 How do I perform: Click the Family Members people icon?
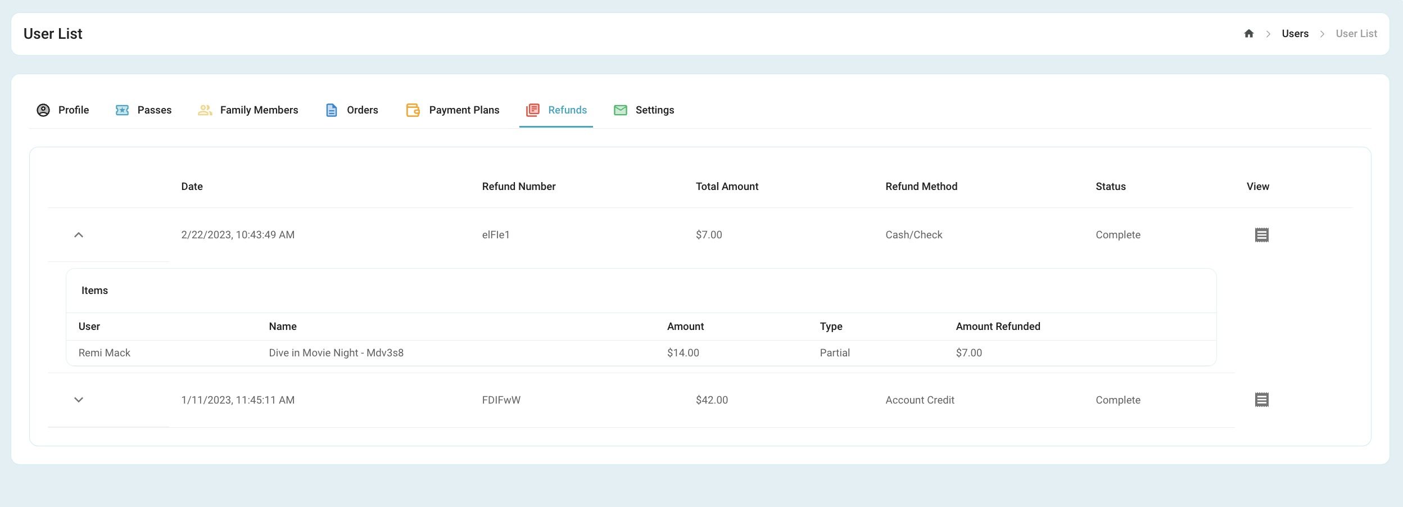205,110
